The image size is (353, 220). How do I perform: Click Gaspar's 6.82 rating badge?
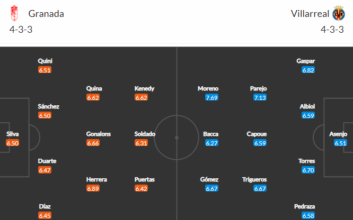click(x=308, y=70)
